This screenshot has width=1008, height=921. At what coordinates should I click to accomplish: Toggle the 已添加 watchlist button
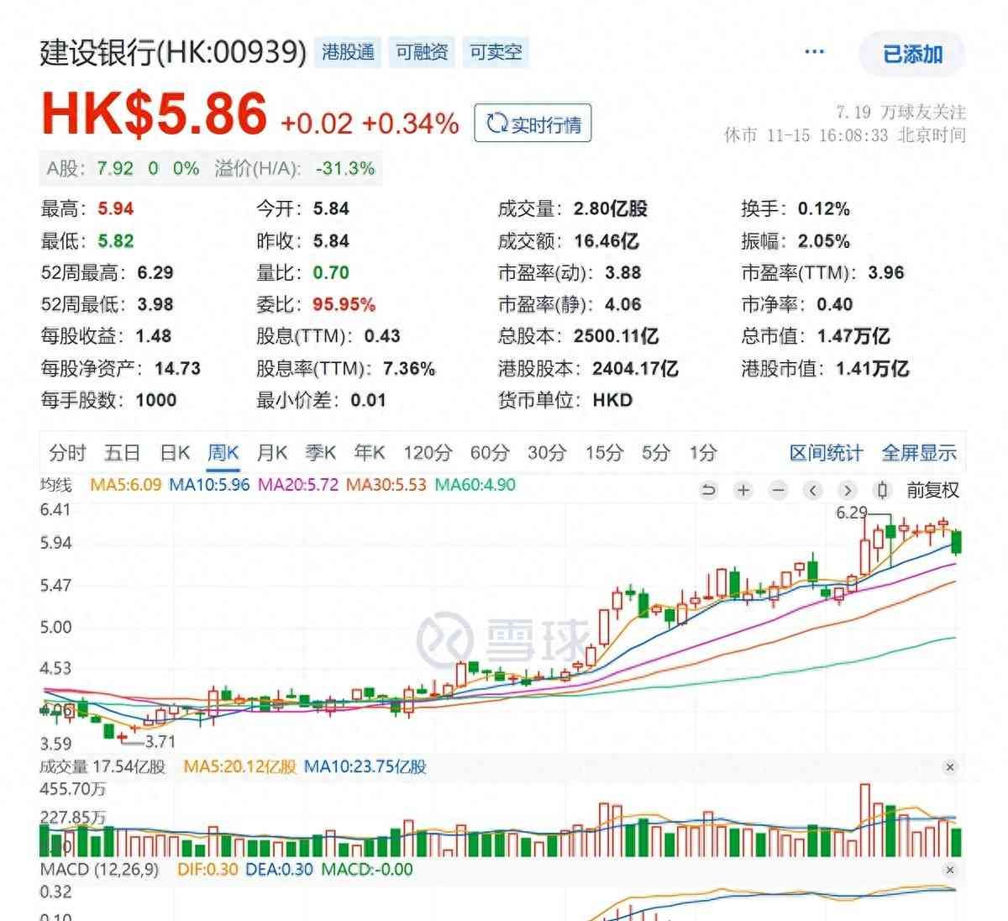click(x=912, y=55)
